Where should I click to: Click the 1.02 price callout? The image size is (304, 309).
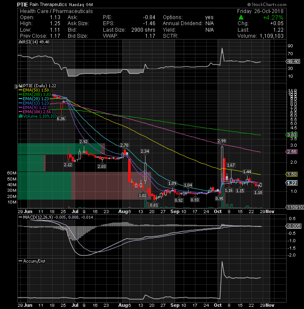pyautogui.click(x=143, y=196)
